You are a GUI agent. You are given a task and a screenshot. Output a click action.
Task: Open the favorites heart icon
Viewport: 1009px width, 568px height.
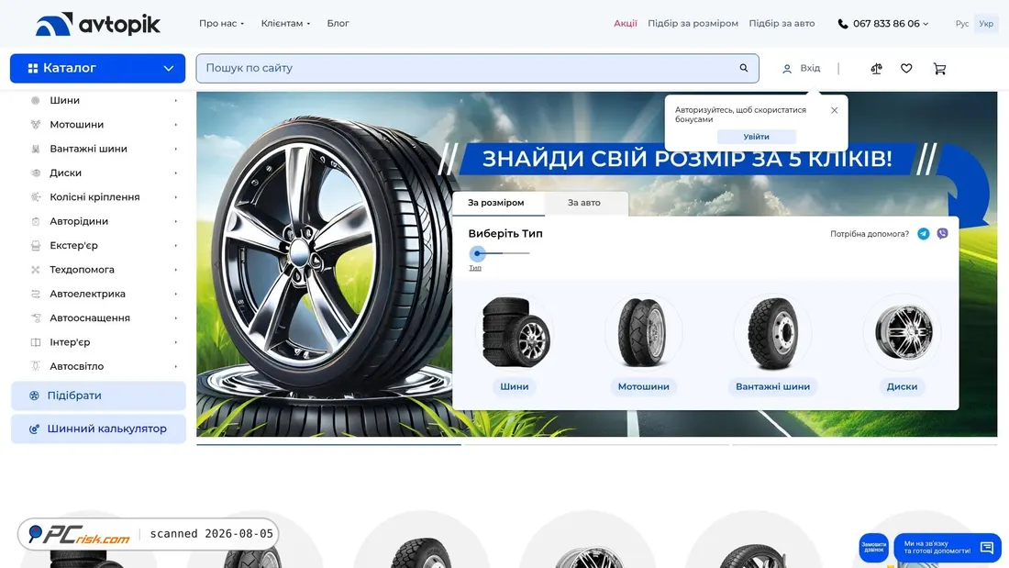[x=906, y=68]
